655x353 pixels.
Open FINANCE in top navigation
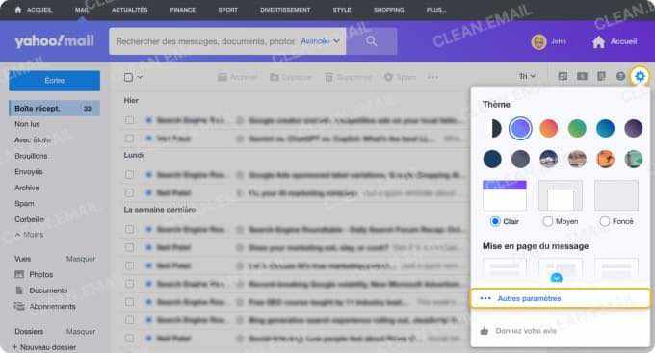[x=183, y=10]
